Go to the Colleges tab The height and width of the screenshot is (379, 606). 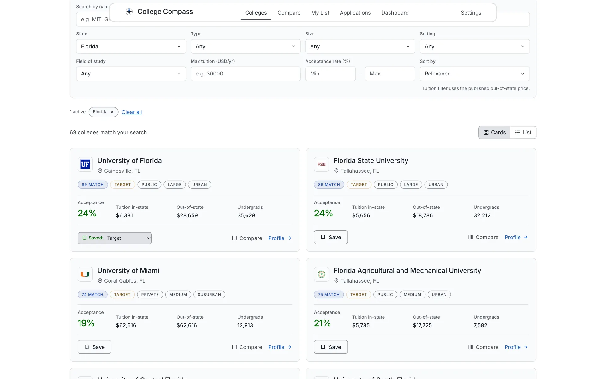click(x=256, y=13)
